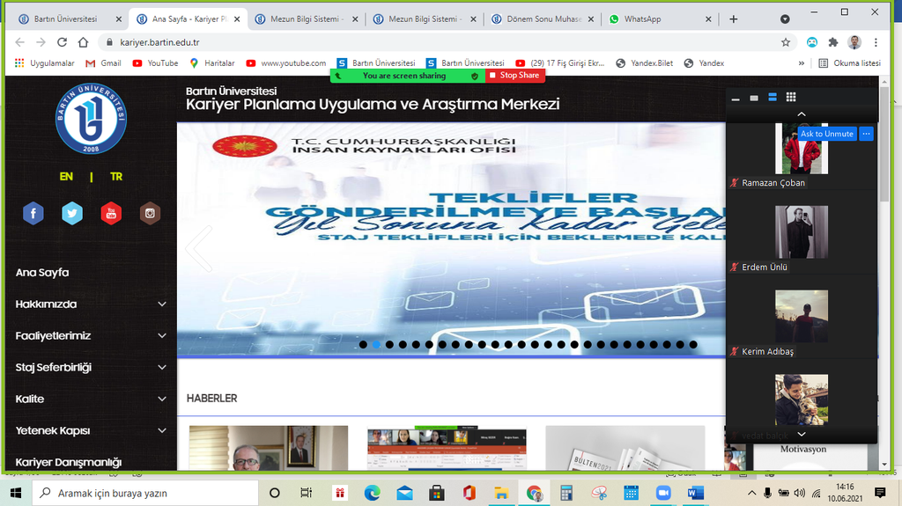Switch Zoom panel to thumbnail strip view
The height and width of the screenshot is (506, 902).
pos(773,97)
